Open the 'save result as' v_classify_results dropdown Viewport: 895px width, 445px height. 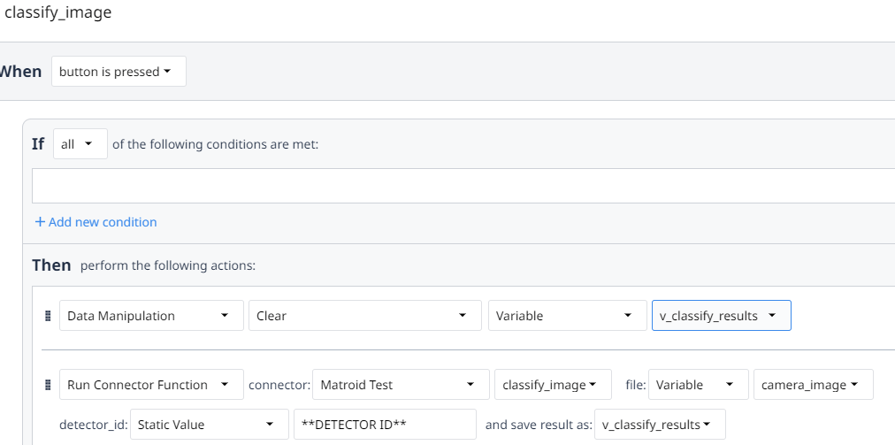point(660,425)
